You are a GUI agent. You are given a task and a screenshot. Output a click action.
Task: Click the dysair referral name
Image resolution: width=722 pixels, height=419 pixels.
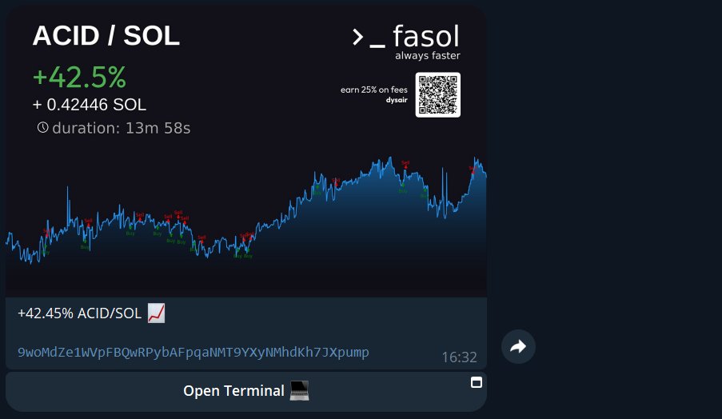click(397, 100)
